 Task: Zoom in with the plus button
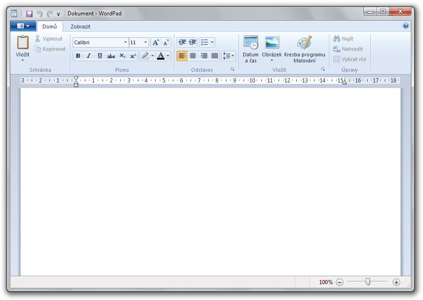[396, 282]
